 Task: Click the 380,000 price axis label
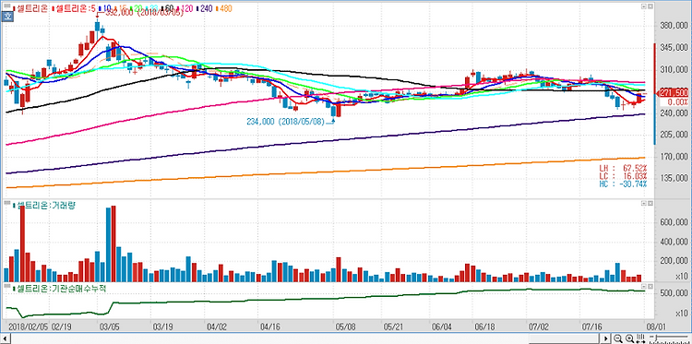coord(674,26)
